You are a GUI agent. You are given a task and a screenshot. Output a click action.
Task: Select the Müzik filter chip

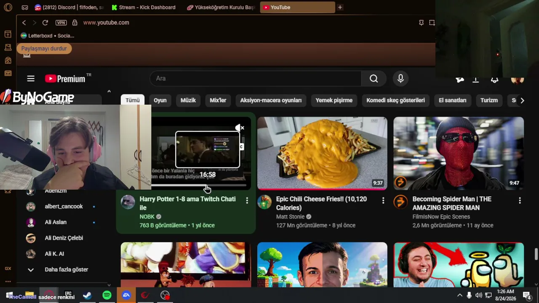pyautogui.click(x=188, y=101)
